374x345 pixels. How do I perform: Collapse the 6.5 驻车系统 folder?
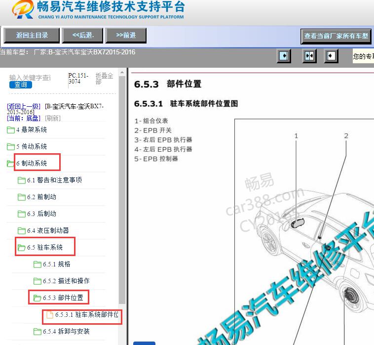click(45, 247)
